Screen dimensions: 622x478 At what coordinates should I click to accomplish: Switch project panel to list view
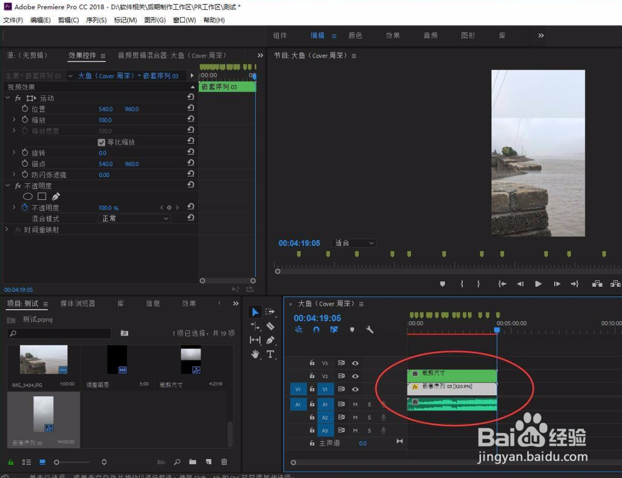pyautogui.click(x=26, y=462)
